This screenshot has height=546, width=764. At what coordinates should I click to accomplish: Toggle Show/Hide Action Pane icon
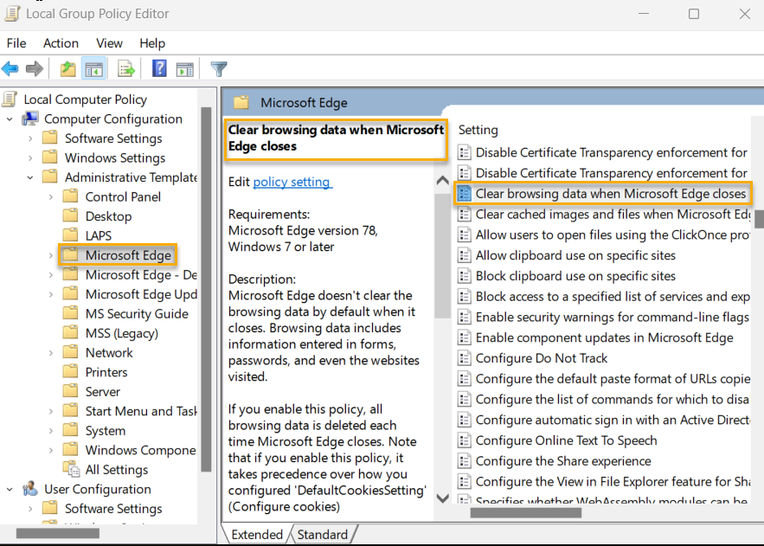[x=184, y=69]
